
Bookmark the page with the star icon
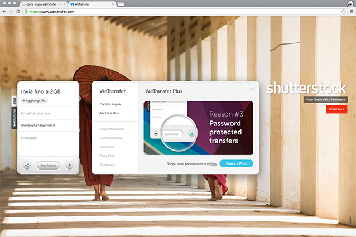pos(344,12)
